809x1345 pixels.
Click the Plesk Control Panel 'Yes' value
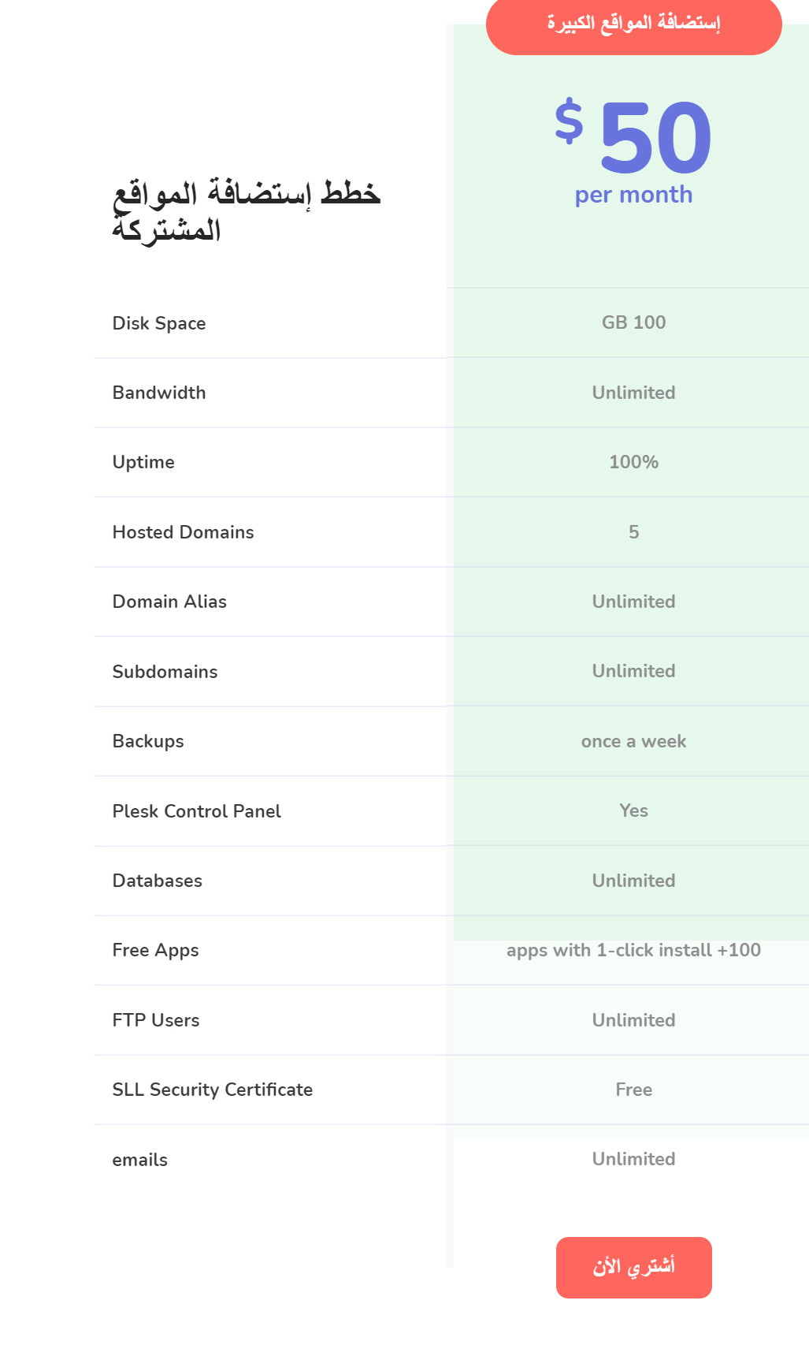click(x=633, y=810)
